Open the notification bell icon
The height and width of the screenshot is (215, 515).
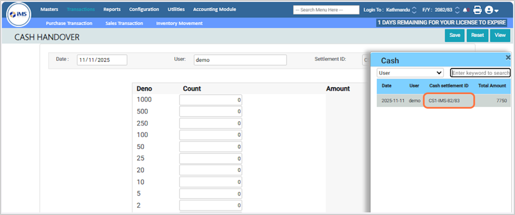click(465, 10)
